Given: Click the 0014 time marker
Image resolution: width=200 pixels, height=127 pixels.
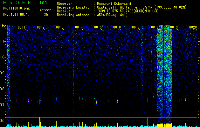Looking at the screenshot, I should pyautogui.click(x=79, y=27).
